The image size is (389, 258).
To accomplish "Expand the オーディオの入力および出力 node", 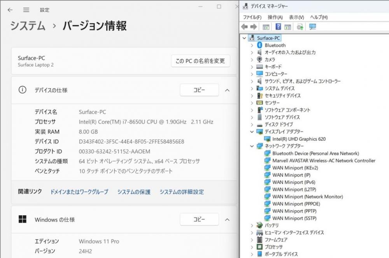I will point(252,52).
